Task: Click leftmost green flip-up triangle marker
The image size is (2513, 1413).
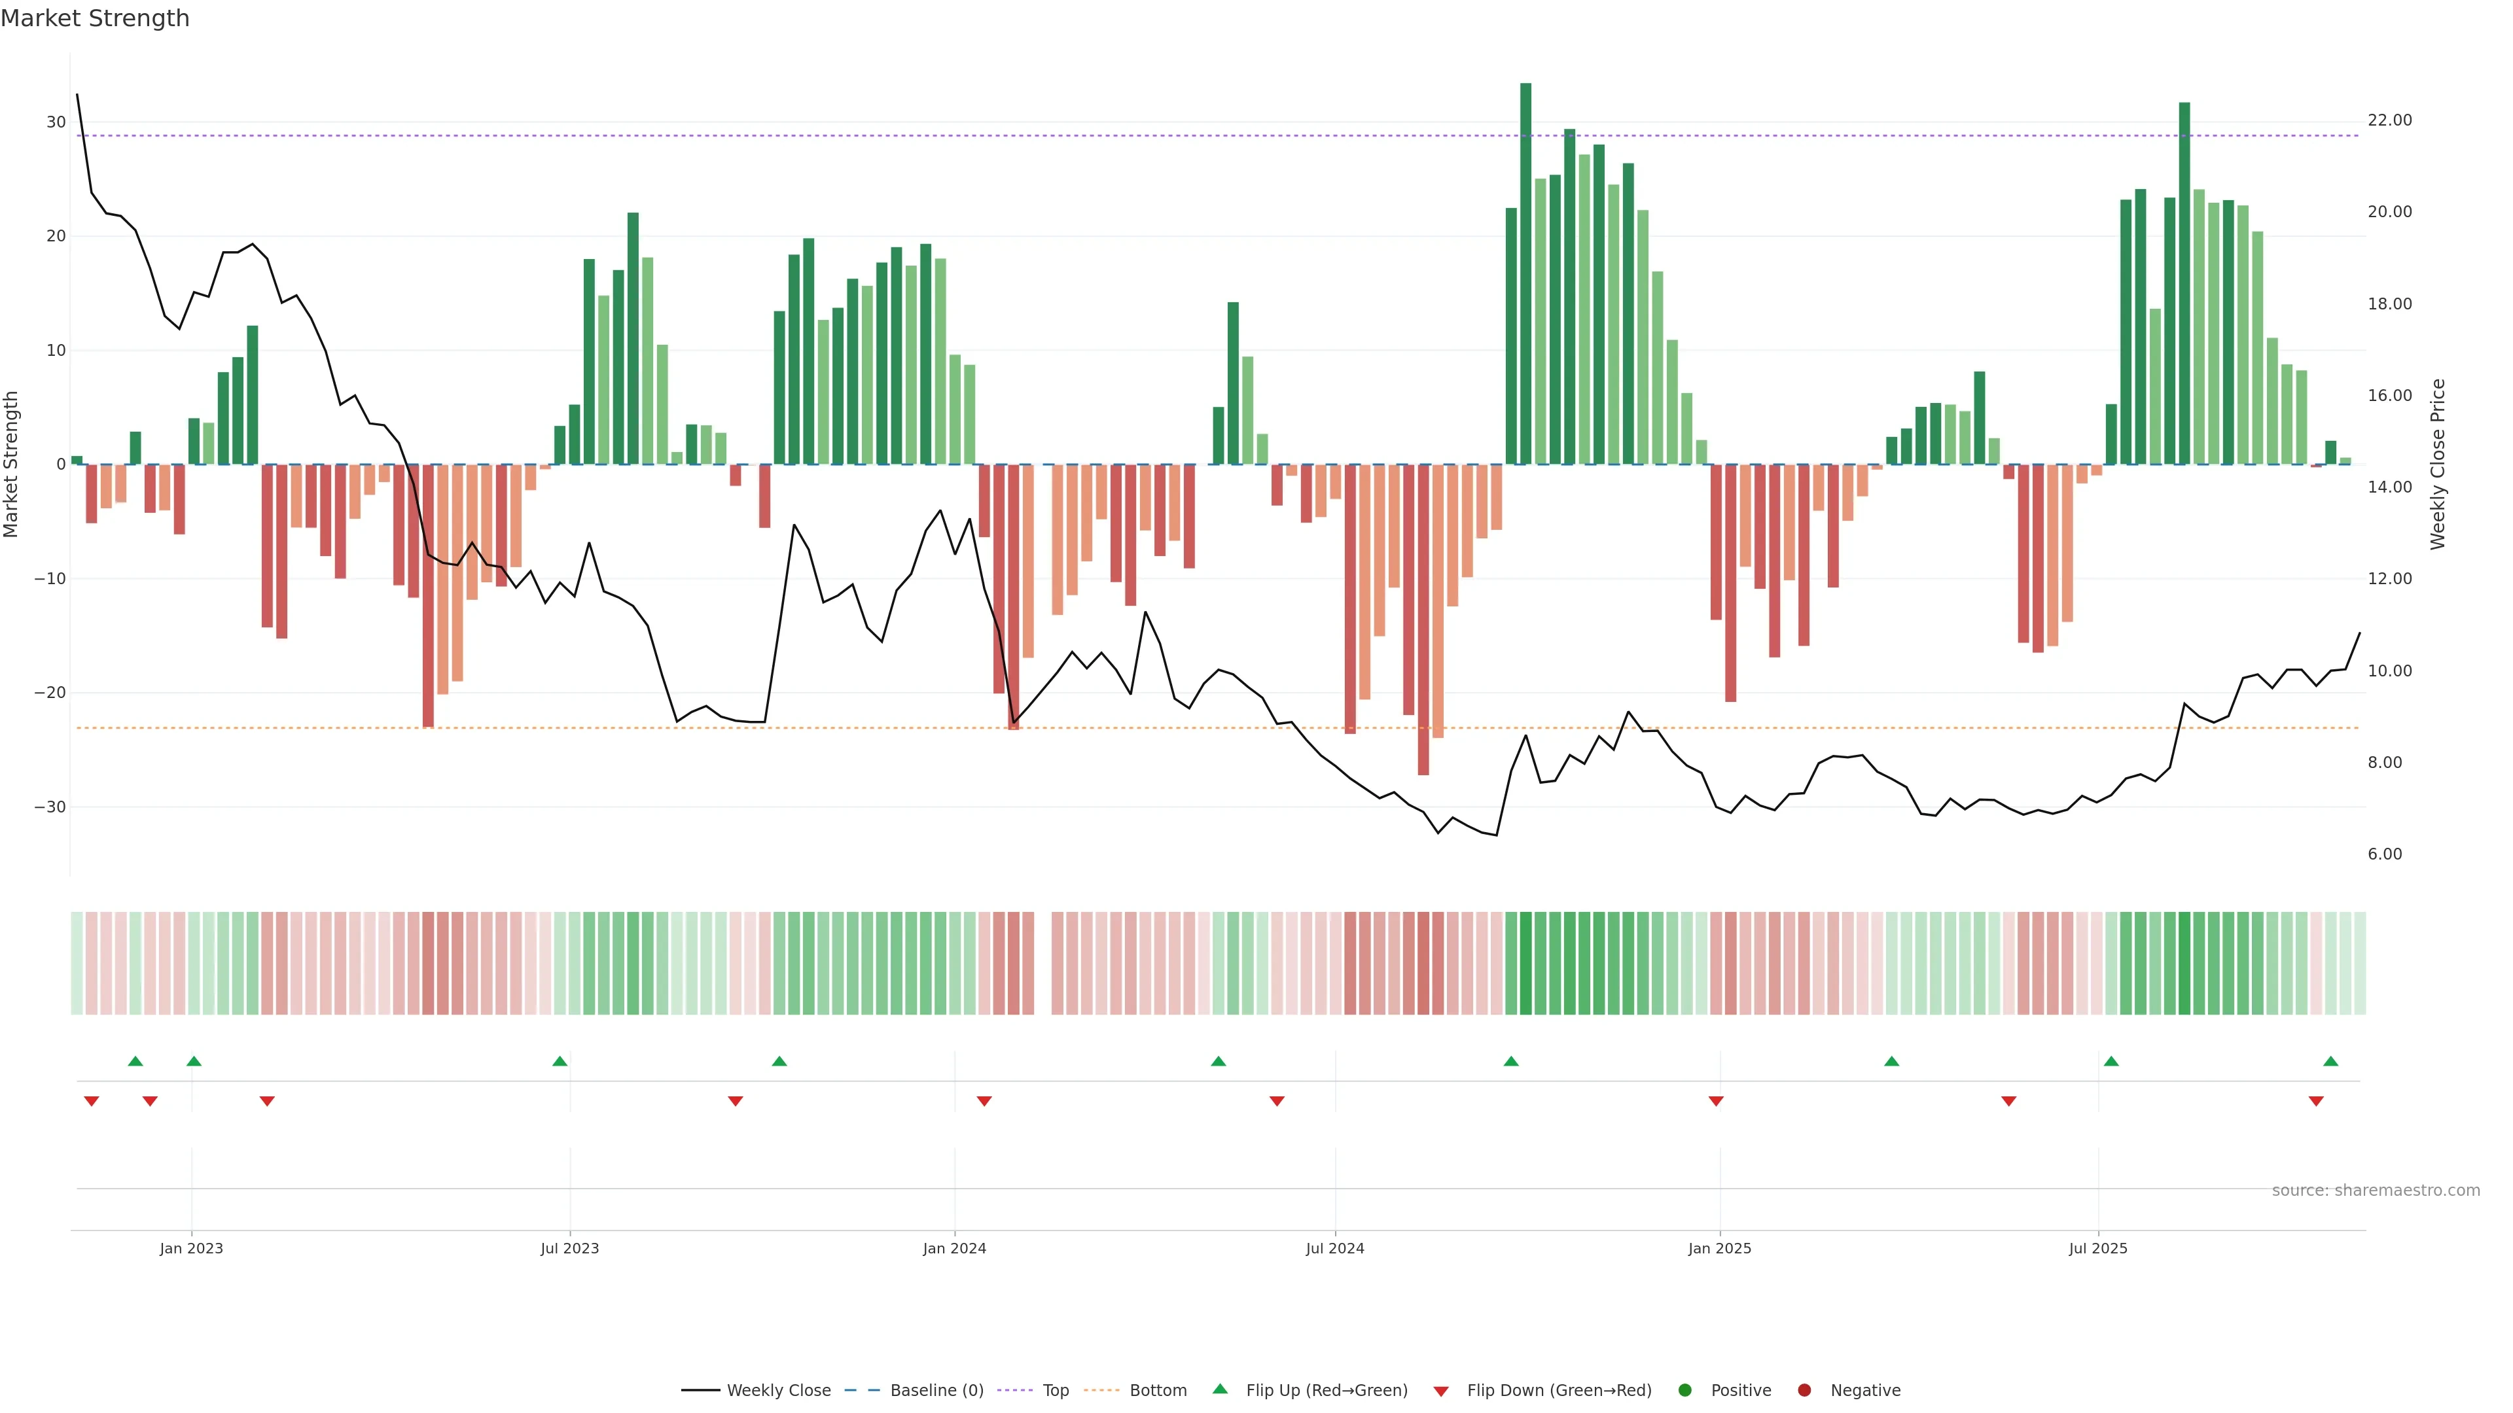Action: click(x=135, y=1061)
